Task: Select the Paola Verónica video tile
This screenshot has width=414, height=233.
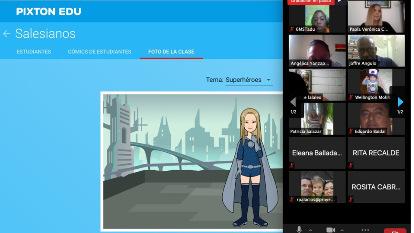Action: (x=376, y=16)
